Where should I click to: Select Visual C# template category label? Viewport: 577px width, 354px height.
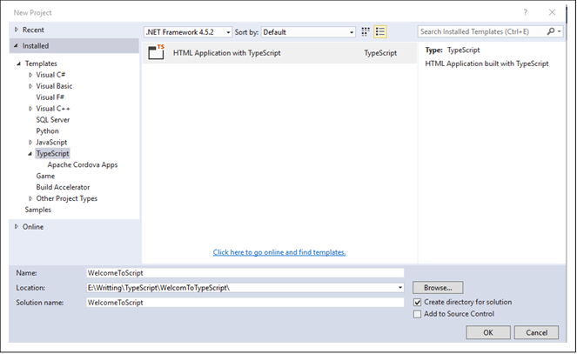pyautogui.click(x=50, y=75)
